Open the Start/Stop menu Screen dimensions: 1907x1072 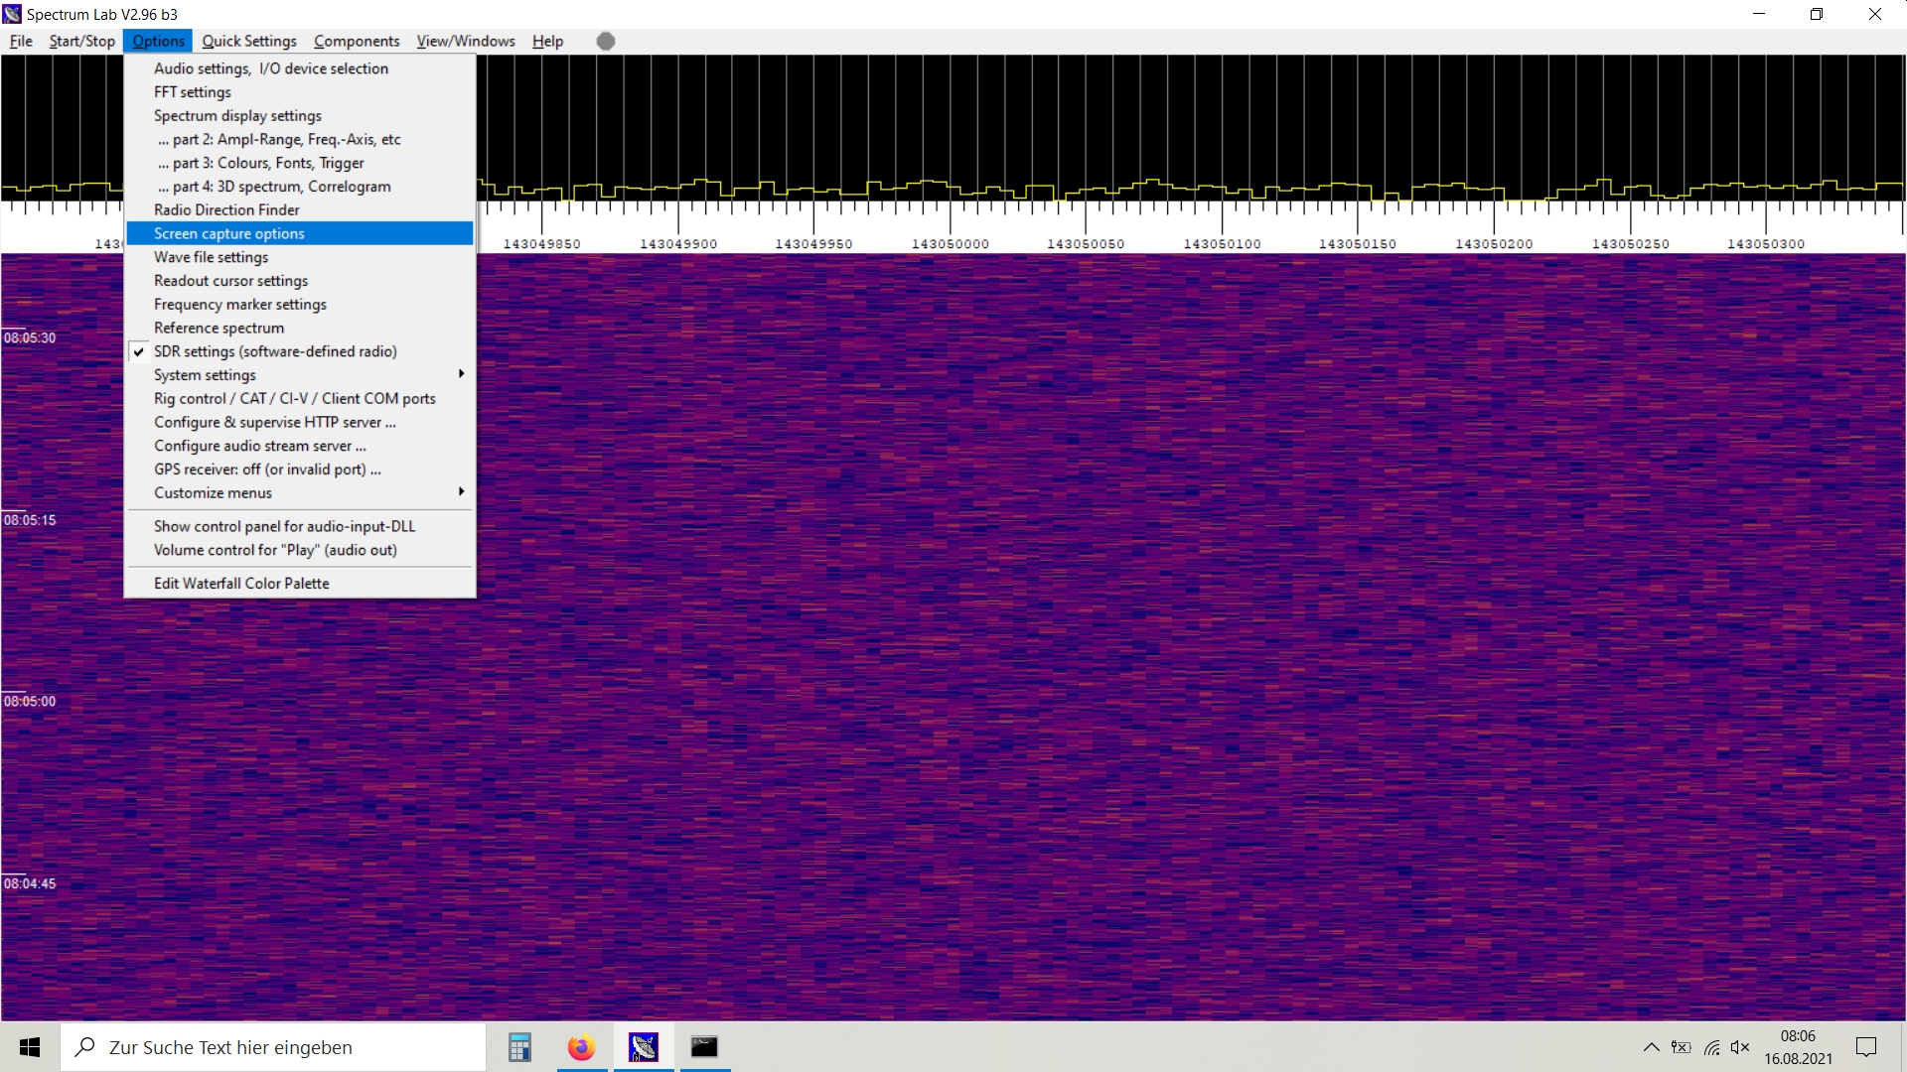pyautogui.click(x=82, y=41)
